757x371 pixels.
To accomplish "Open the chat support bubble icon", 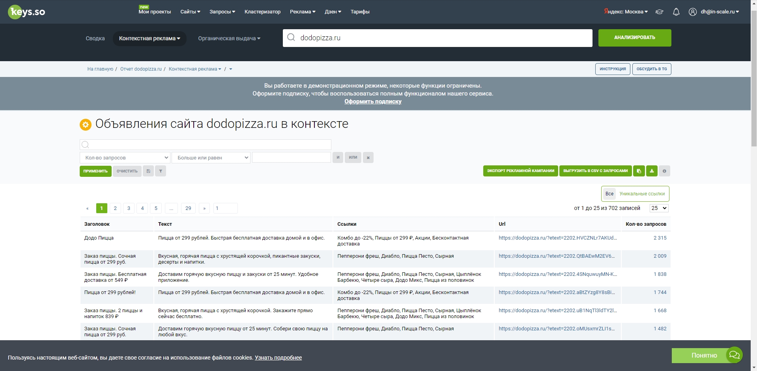I will coord(734,355).
